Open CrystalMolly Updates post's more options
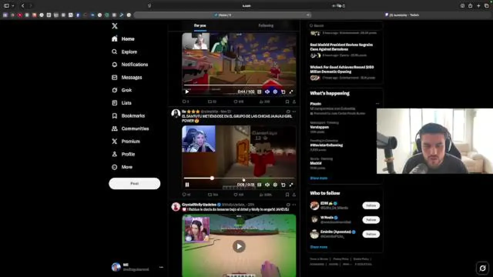The height and width of the screenshot is (277, 493). 294,205
